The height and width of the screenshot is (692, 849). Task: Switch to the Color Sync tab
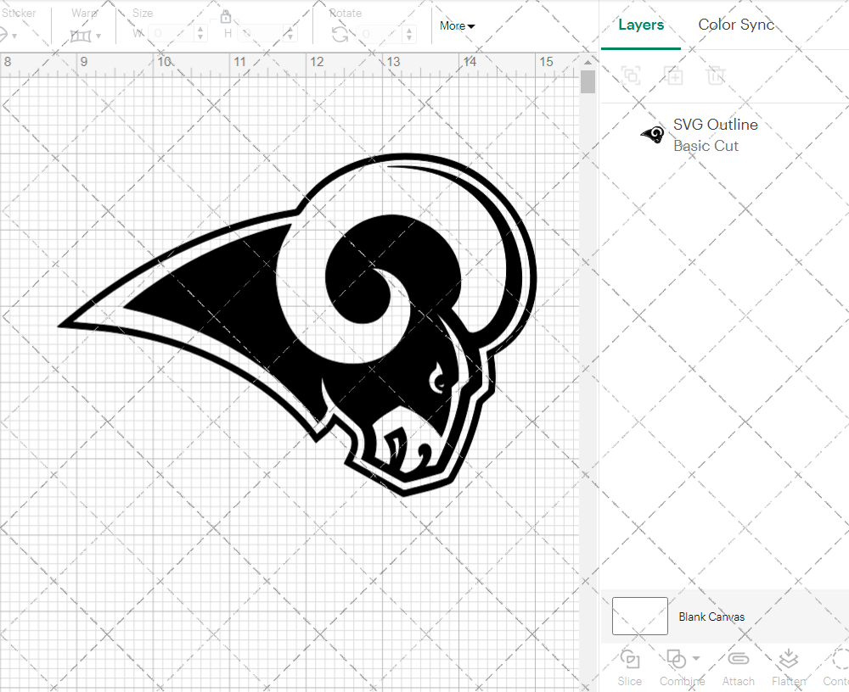click(736, 25)
